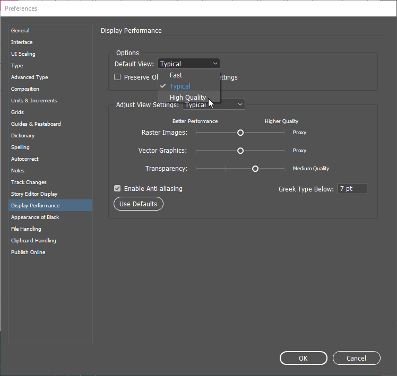Viewport: 397px width, 376px height.
Task: Switch to Units & Increments
Action: pos(50,100)
